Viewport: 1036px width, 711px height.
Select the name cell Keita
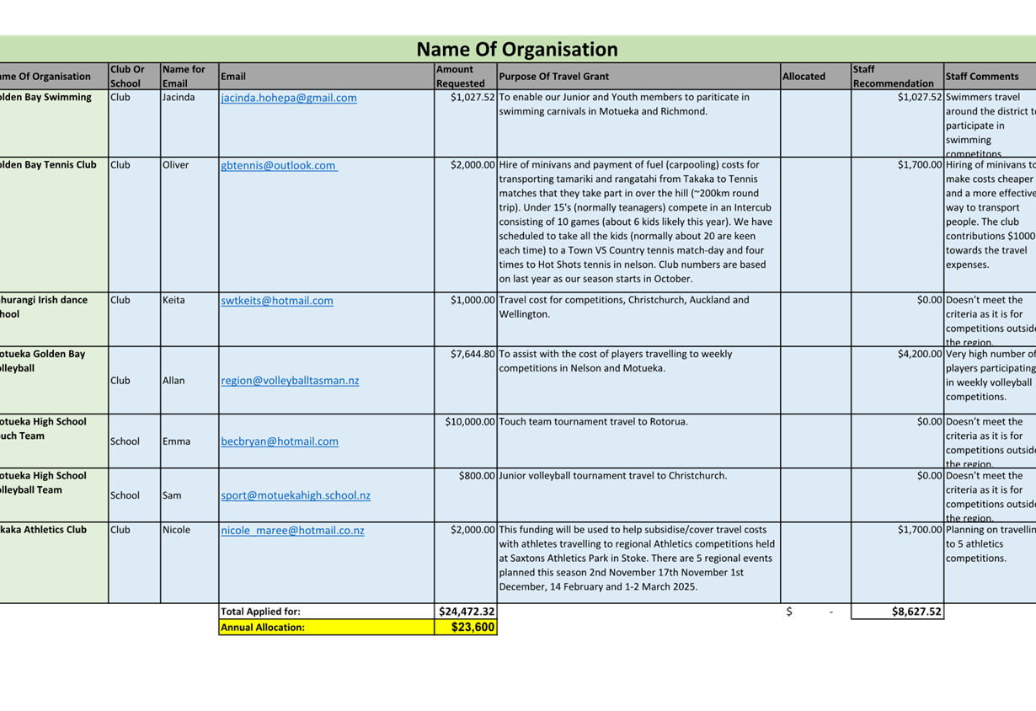190,319
